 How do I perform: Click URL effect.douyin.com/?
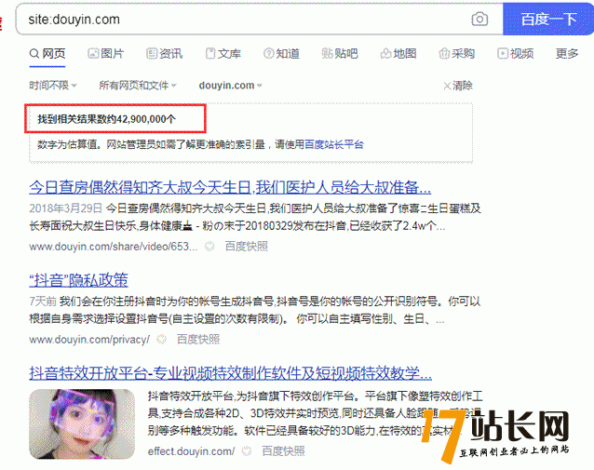tap(191, 451)
